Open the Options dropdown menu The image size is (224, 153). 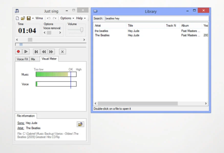pyautogui.click(x=67, y=18)
